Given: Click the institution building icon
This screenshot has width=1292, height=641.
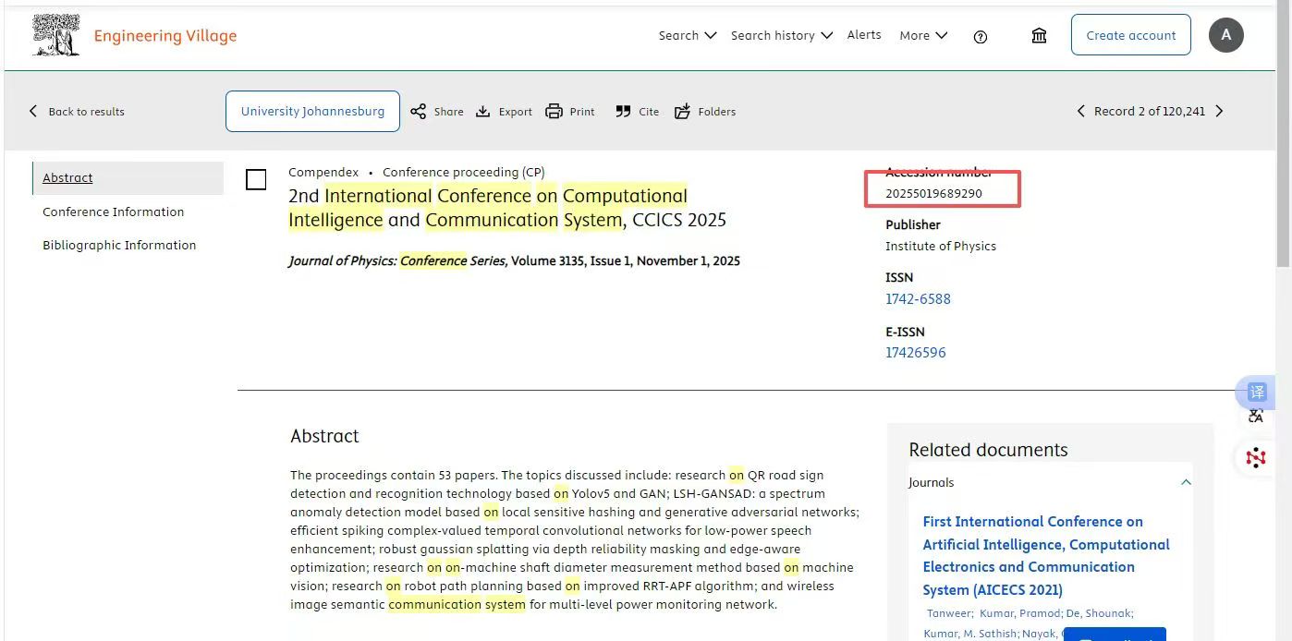Looking at the screenshot, I should click(x=1039, y=35).
